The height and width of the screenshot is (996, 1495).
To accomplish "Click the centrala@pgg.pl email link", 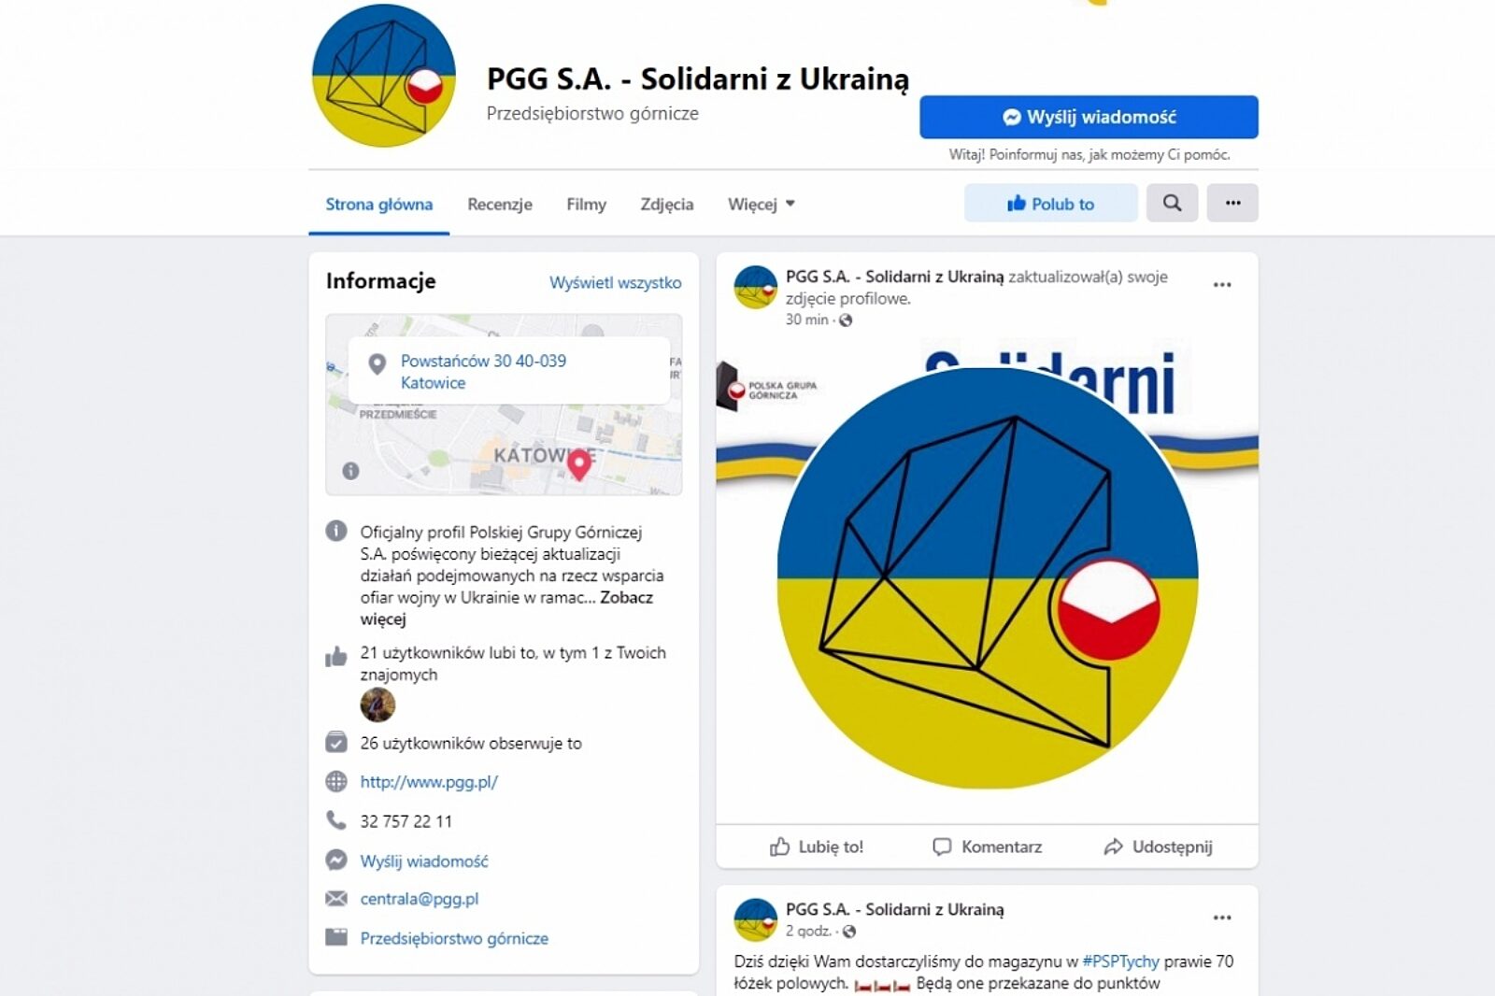I will point(420,899).
